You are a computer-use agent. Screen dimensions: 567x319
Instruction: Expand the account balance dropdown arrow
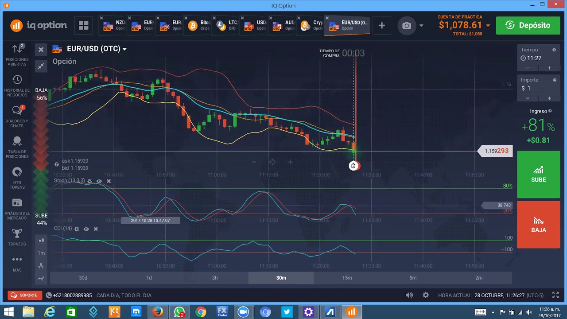[488, 26]
